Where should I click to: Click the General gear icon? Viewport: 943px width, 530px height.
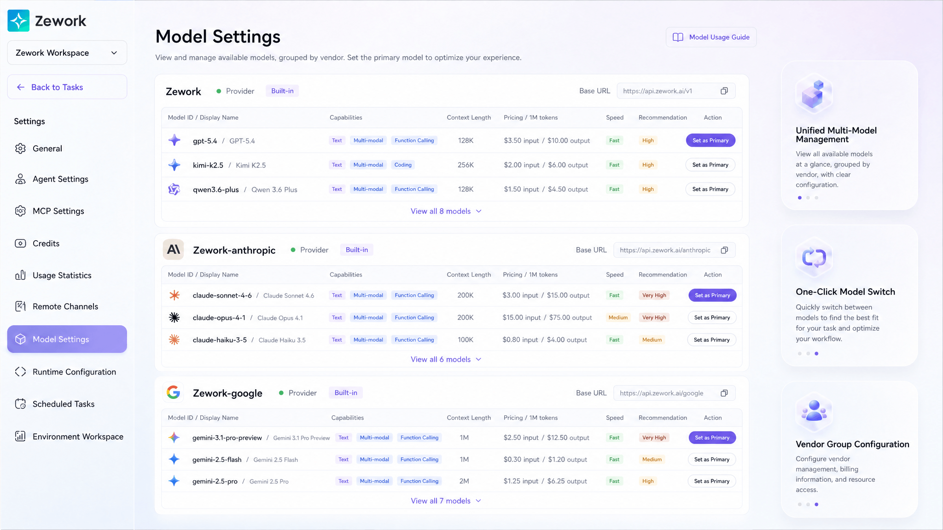coord(20,149)
